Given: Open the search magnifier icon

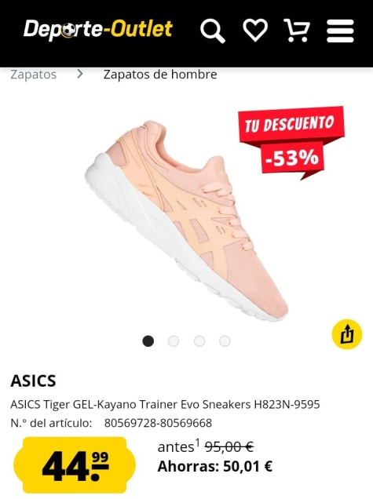Looking at the screenshot, I should click(x=213, y=31).
